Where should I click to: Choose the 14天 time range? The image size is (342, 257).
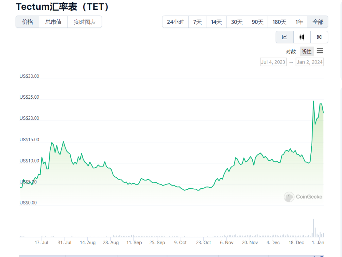tap(216, 22)
